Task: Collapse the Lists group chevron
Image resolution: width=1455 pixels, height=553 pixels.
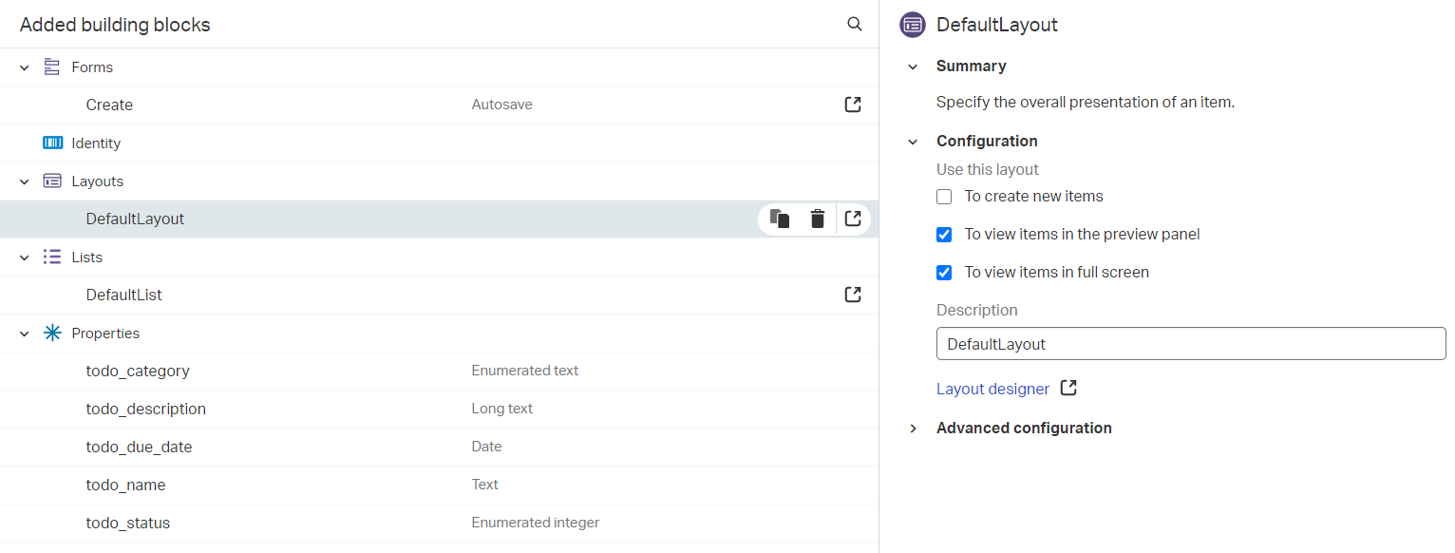Action: coord(25,257)
